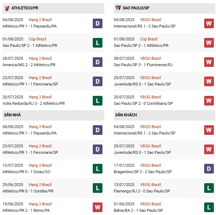Screen dimensions: 216x215
Task: Click the Sao Paulo/SP team crest
Action: pyautogui.click(x=118, y=8)
